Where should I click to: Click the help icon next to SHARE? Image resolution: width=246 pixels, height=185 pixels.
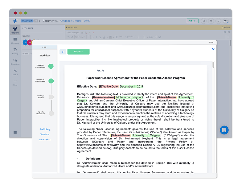coord(29,36)
